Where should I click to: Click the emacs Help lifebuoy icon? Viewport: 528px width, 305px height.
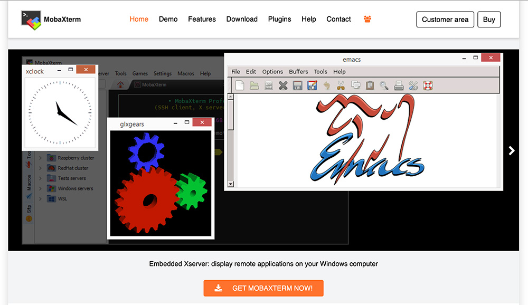[428, 85]
